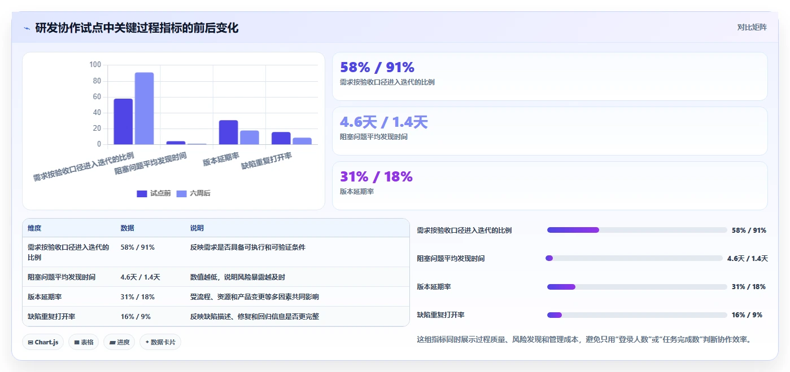The width and height of the screenshot is (790, 372).
Task: Click the 数据卡片 tag chip
Action: [x=160, y=342]
